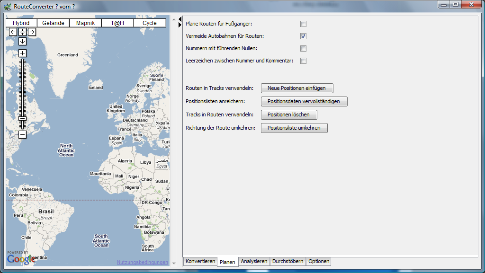
Task: Enable Plane Routen für Fußgänger checkbox
Action: click(x=303, y=24)
